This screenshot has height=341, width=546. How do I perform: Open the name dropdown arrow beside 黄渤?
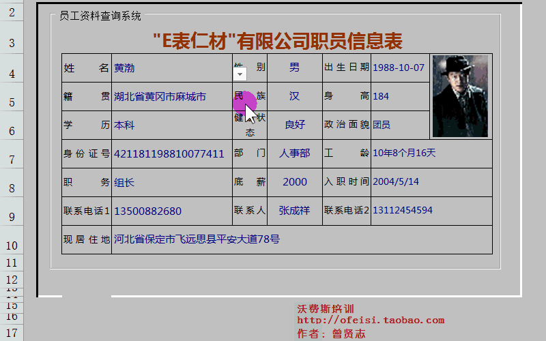coord(240,74)
